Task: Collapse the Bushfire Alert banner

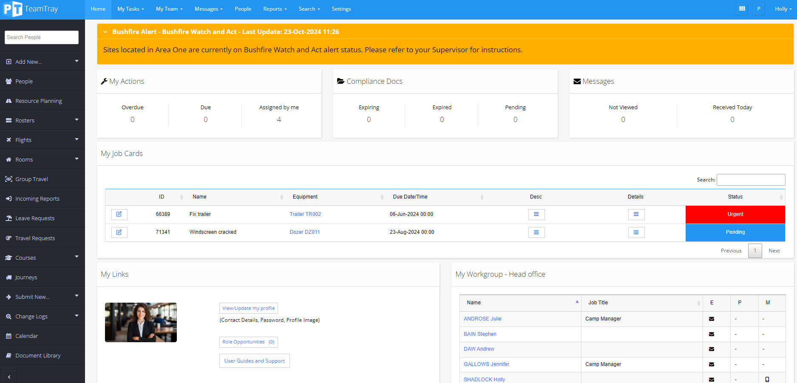Action: [105, 31]
